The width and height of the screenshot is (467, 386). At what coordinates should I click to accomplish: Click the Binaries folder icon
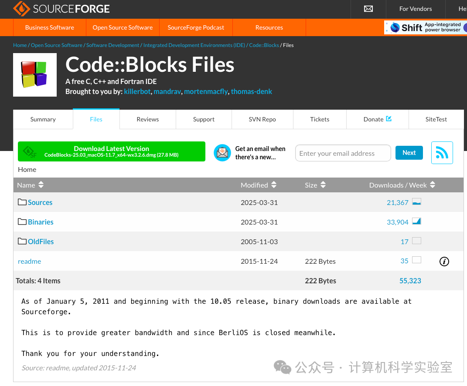(22, 222)
